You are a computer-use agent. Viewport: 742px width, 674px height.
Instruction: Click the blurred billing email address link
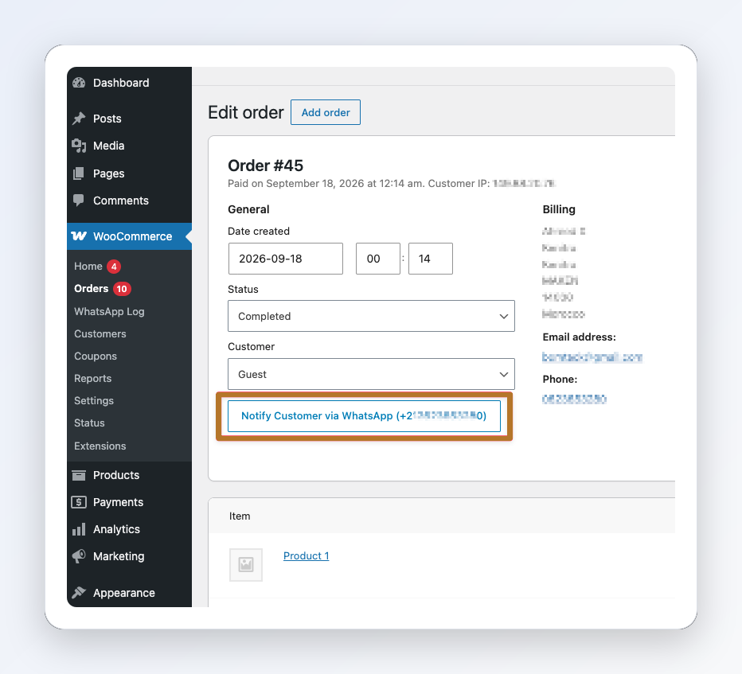[592, 357]
